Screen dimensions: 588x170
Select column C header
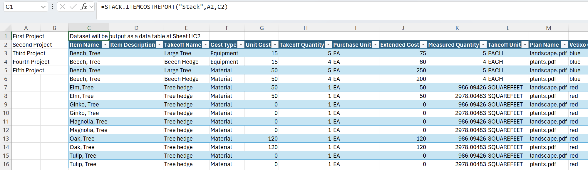[89, 28]
